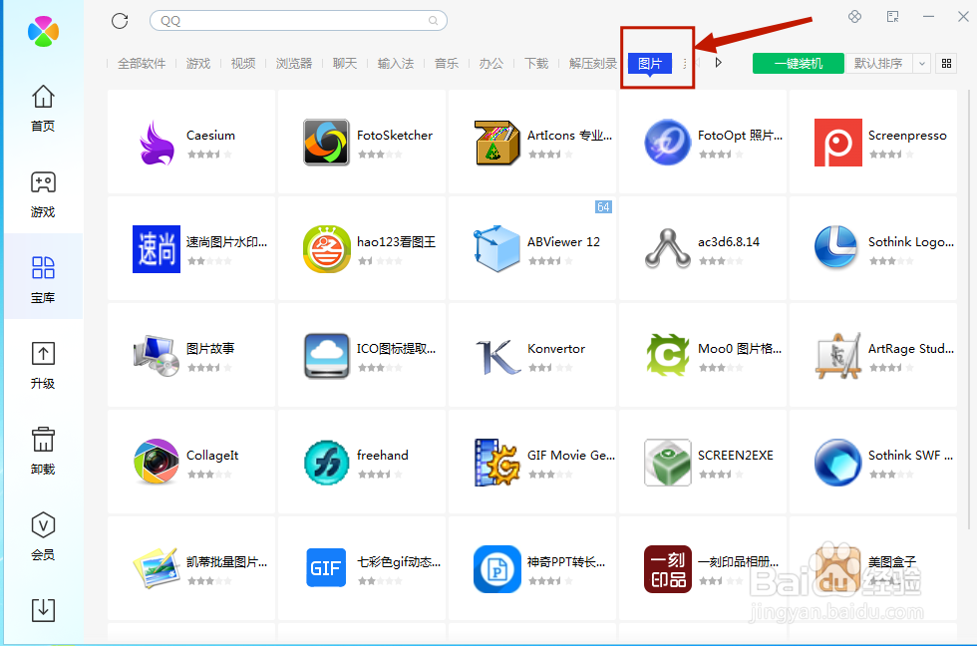
Task: Select the 浏览器 category tab
Action: point(294,63)
